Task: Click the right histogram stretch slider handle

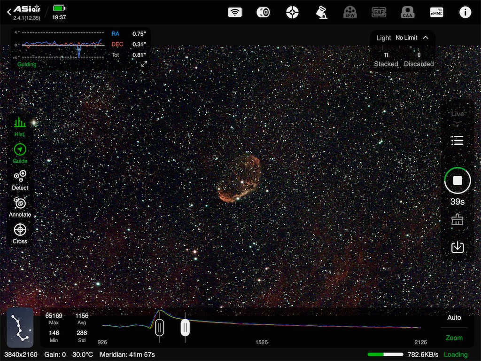Action: 185,327
